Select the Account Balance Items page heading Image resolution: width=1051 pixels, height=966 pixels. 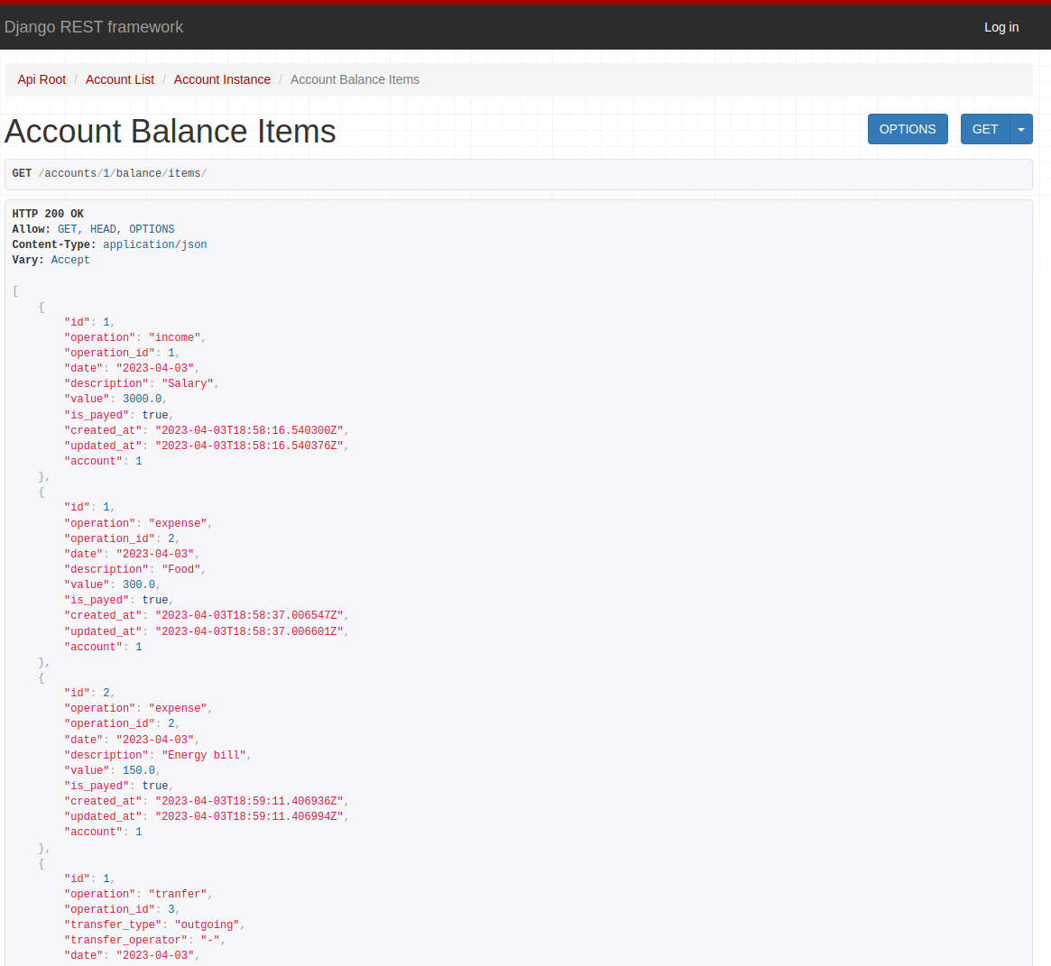pyautogui.click(x=170, y=131)
